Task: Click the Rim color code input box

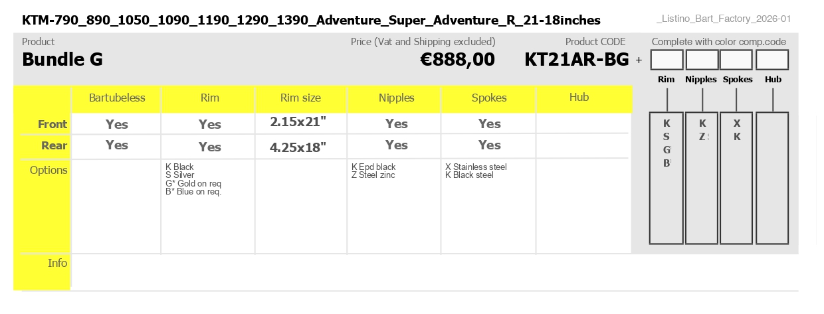Action: click(x=667, y=60)
